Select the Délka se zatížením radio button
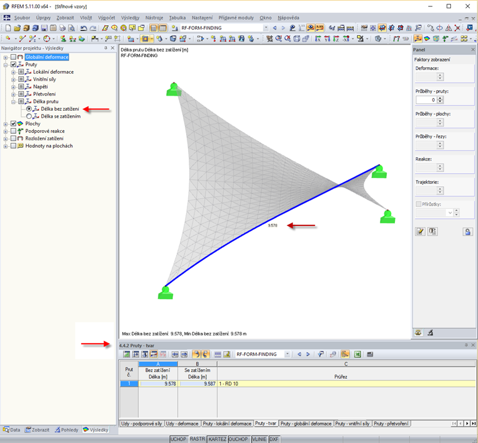 29,116
